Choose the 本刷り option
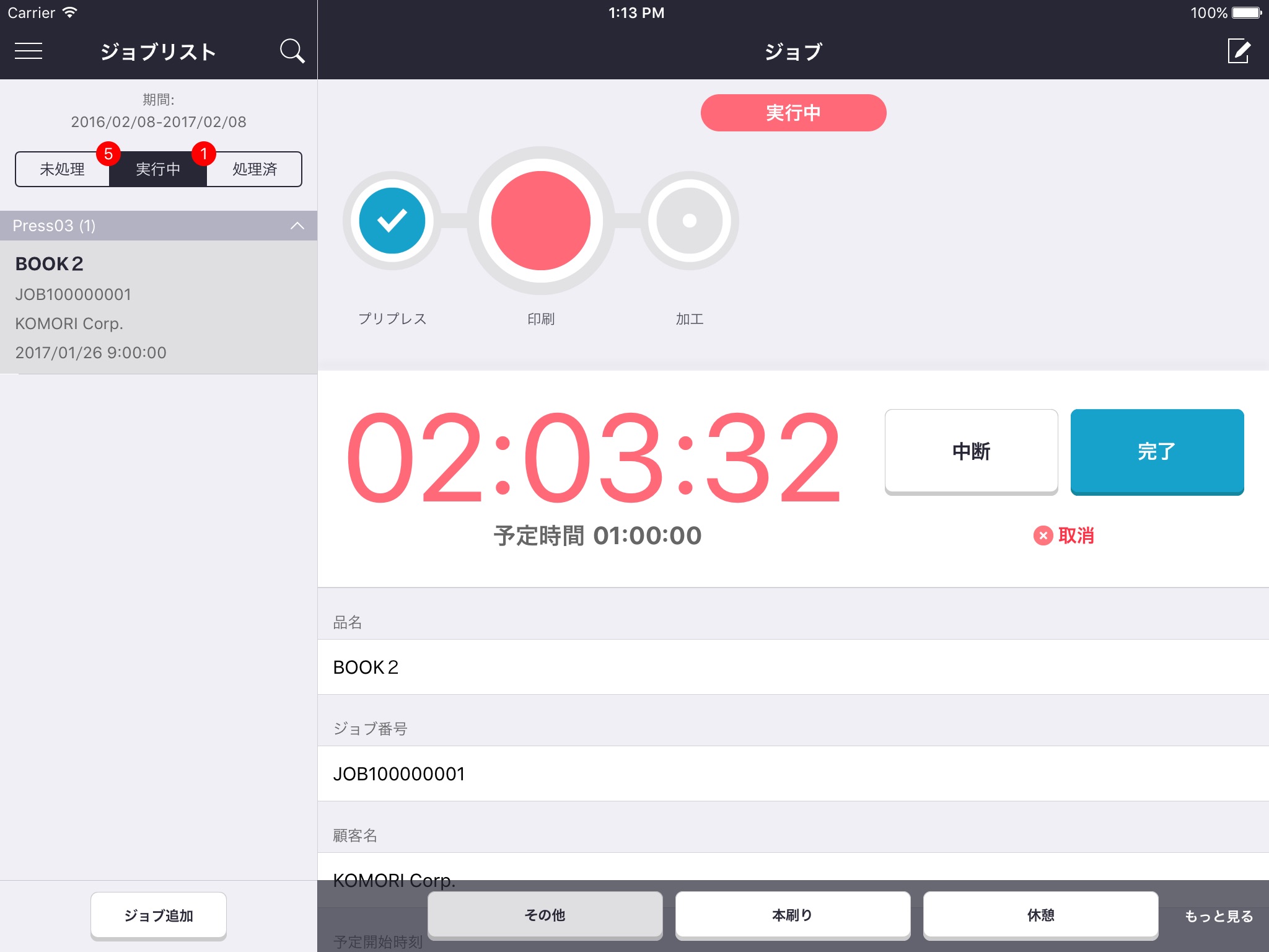Screen dimensions: 1269x952 793,915
